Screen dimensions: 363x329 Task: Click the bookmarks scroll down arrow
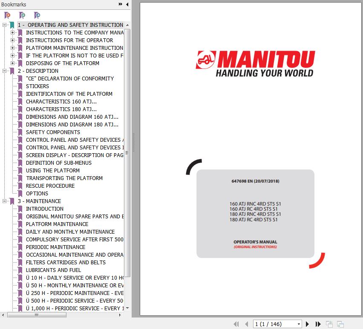pos(127,308)
